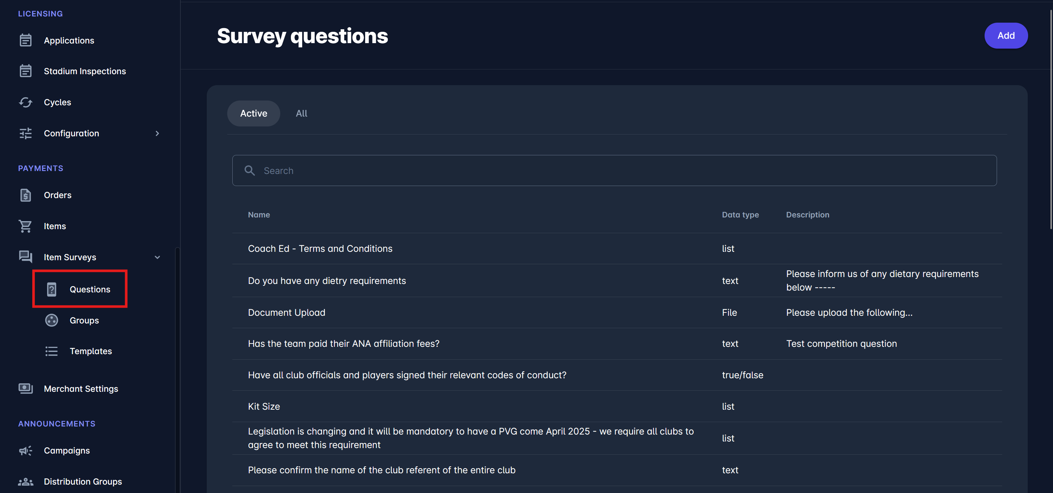Click the page vertical scrollbar
This screenshot has height=493, width=1053.
(x=1050, y=118)
